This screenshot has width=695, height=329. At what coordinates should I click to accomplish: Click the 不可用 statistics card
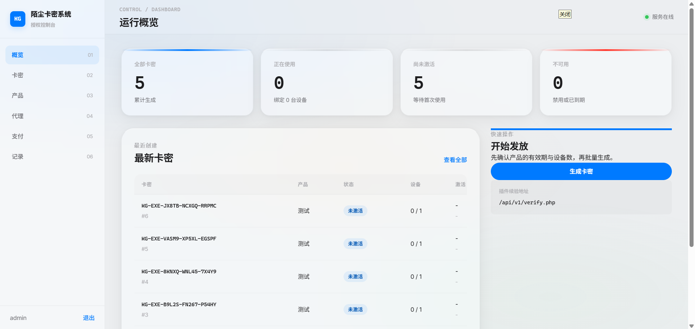[x=606, y=82]
